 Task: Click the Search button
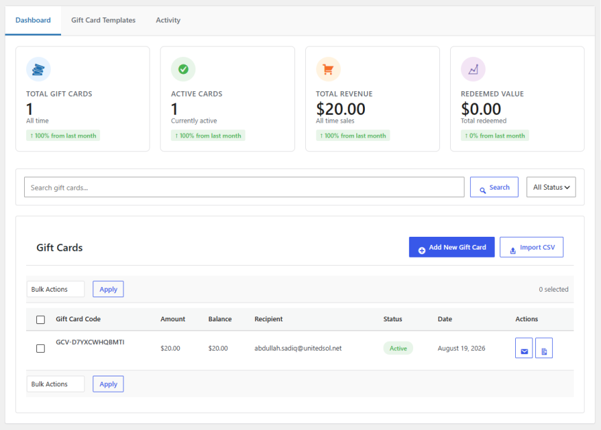click(x=494, y=187)
